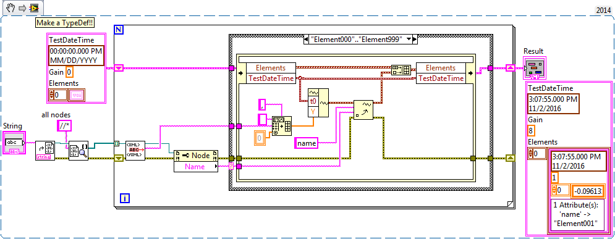Click the case selector question mark terminal
The height and width of the screenshot is (239, 615).
[231, 166]
